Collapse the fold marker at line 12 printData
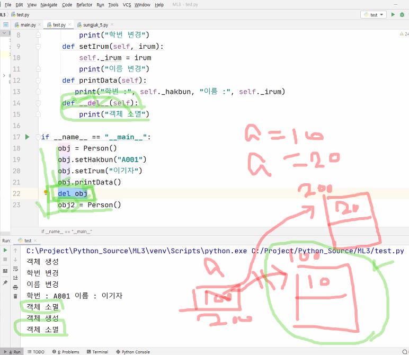Image resolution: width=409 pixels, height=355 pixels. pyautogui.click(x=38, y=81)
